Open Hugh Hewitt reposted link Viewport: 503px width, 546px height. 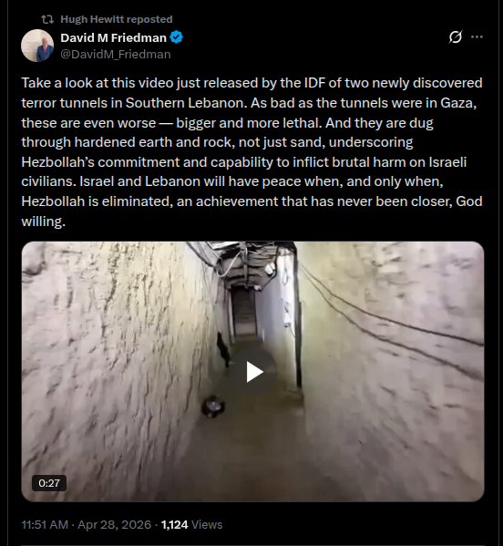pyautogui.click(x=117, y=19)
